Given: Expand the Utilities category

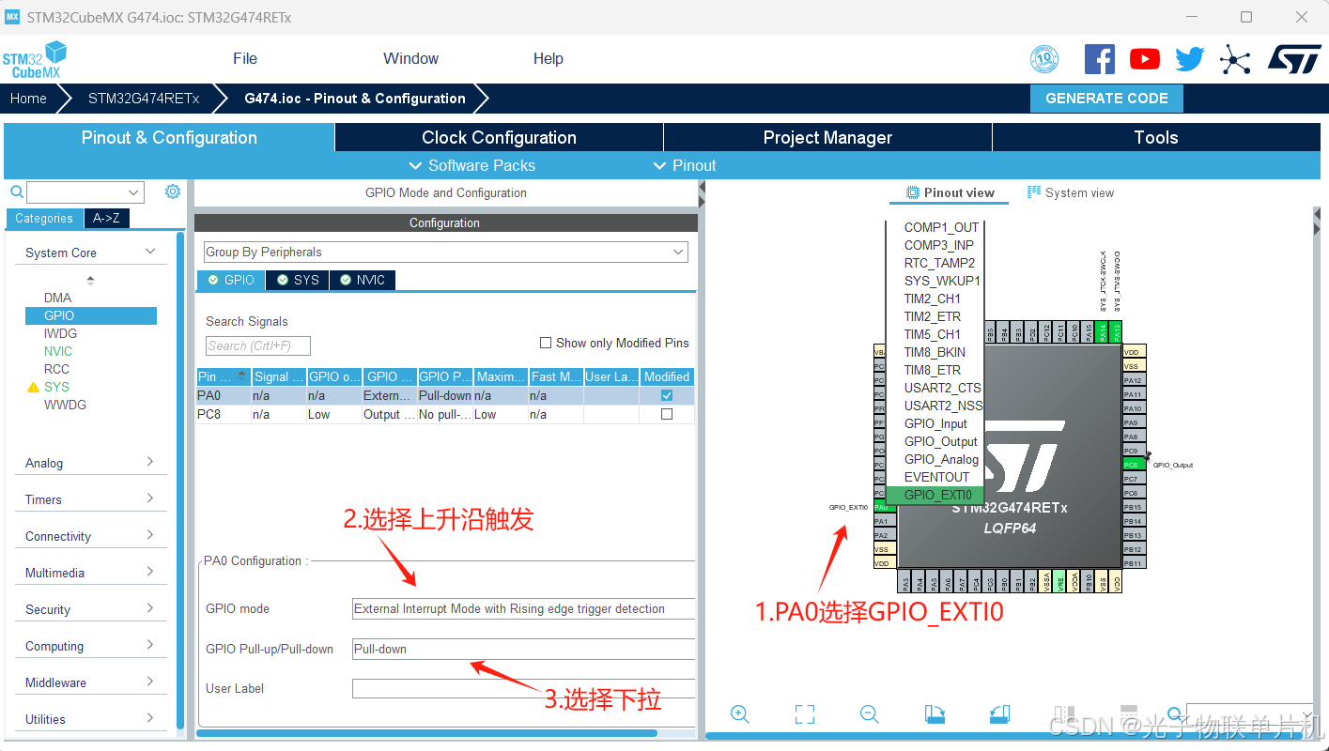Looking at the screenshot, I should 150,718.
